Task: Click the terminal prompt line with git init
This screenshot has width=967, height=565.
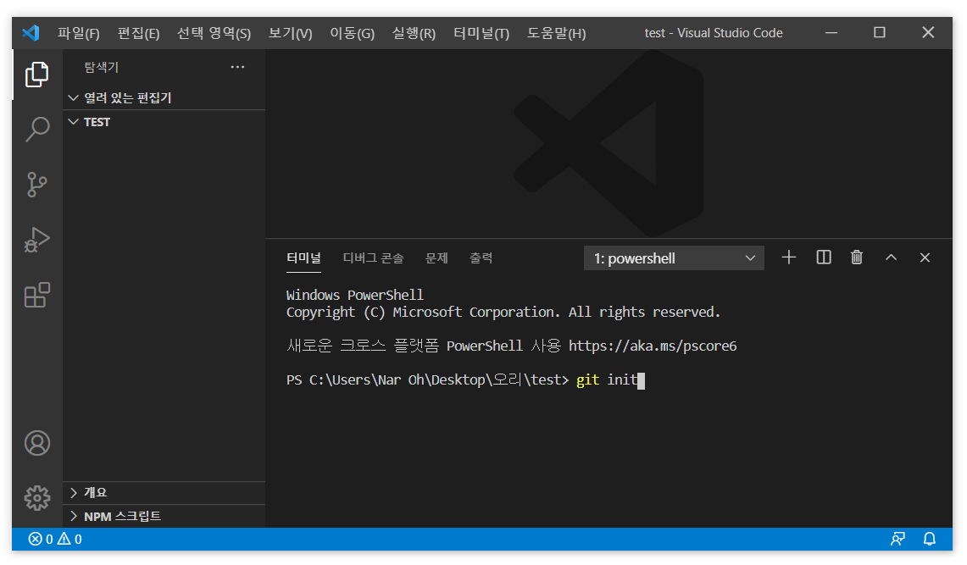Action: [x=465, y=380]
